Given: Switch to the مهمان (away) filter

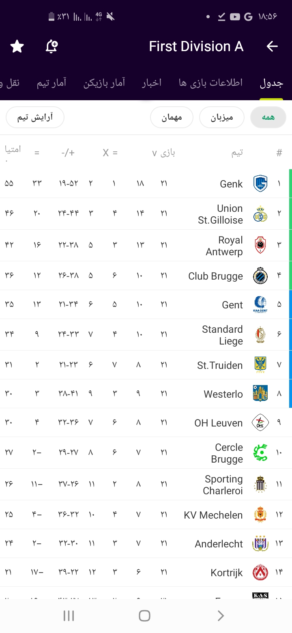Looking at the screenshot, I should pyautogui.click(x=172, y=118).
